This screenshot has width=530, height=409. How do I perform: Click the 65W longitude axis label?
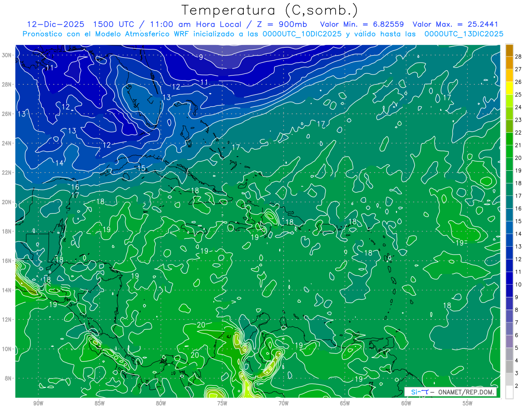(x=345, y=403)
